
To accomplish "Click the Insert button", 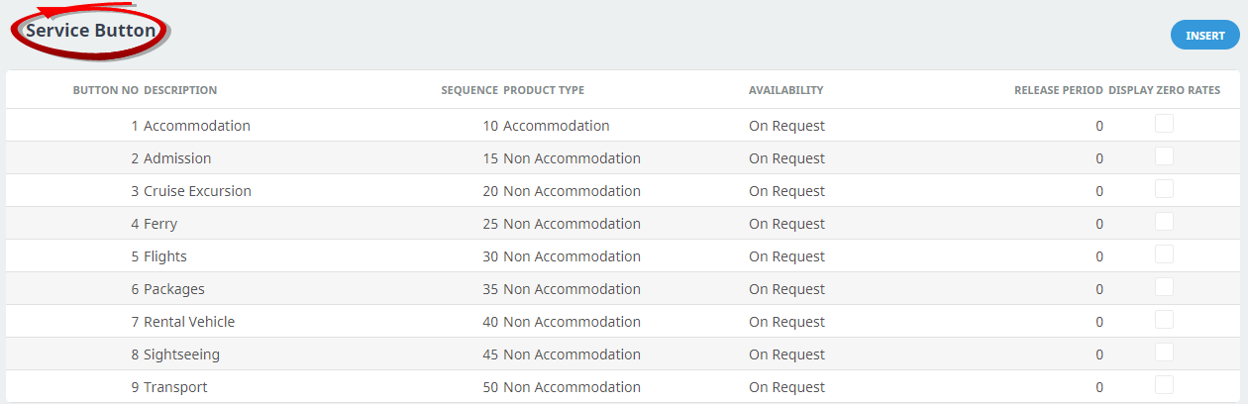I will (x=1204, y=36).
